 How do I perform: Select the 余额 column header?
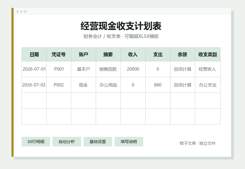(183, 55)
